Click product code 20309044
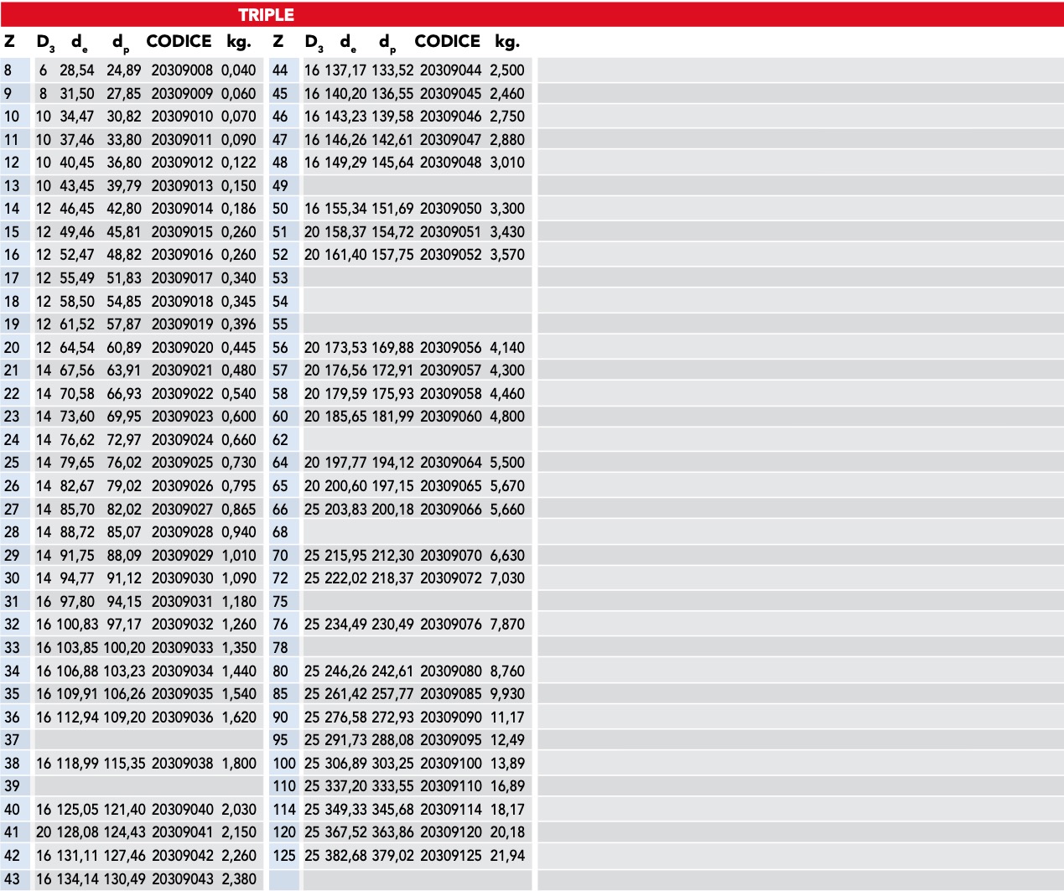Viewport: 1064px width, 891px height. tap(450, 70)
